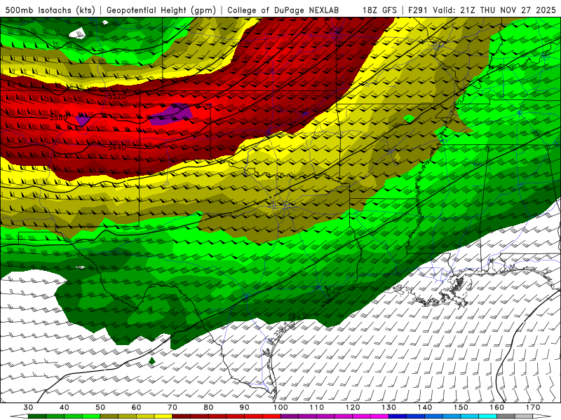
Task: Select the purple 100-105 kt legend swatch
Action: click(x=290, y=416)
